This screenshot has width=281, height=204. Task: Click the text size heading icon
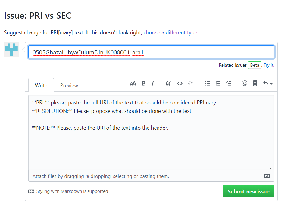[x=133, y=84]
